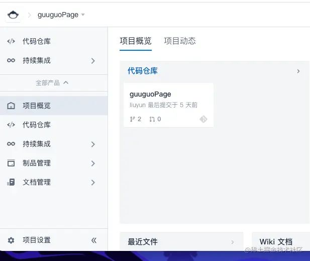Click the 制品管理 package icon
Image resolution: width=310 pixels, height=261 pixels.
point(11,163)
